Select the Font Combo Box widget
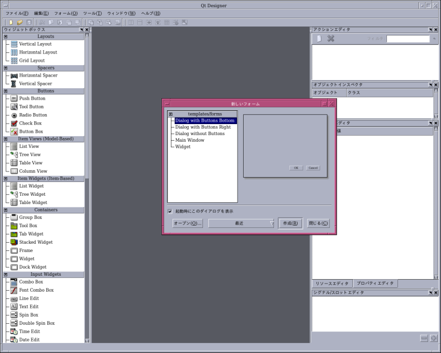 pos(32,290)
